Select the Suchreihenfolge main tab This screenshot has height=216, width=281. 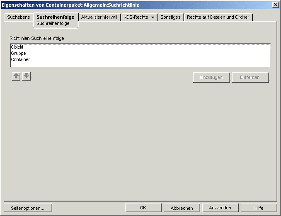(56, 17)
